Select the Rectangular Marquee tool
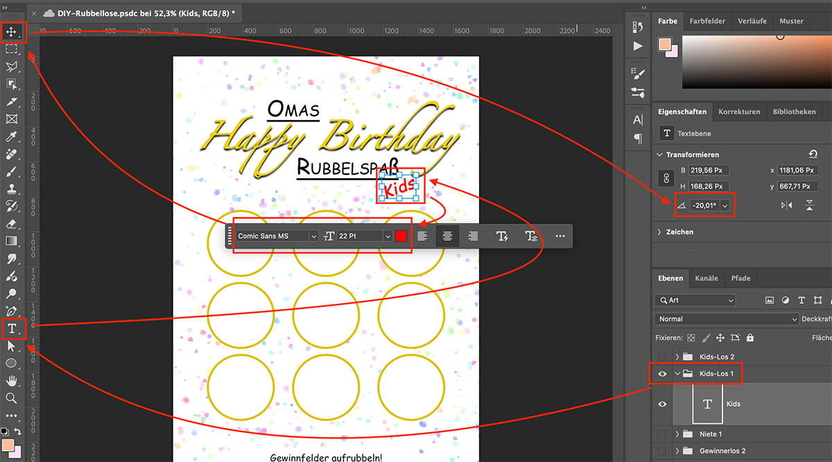The height and width of the screenshot is (462, 832). click(x=12, y=49)
